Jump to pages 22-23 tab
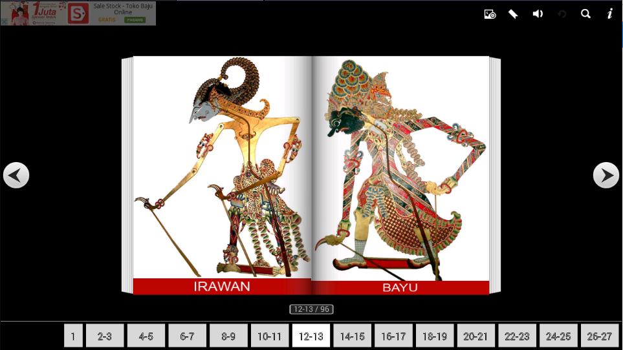Image resolution: width=623 pixels, height=350 pixels. pyautogui.click(x=518, y=336)
